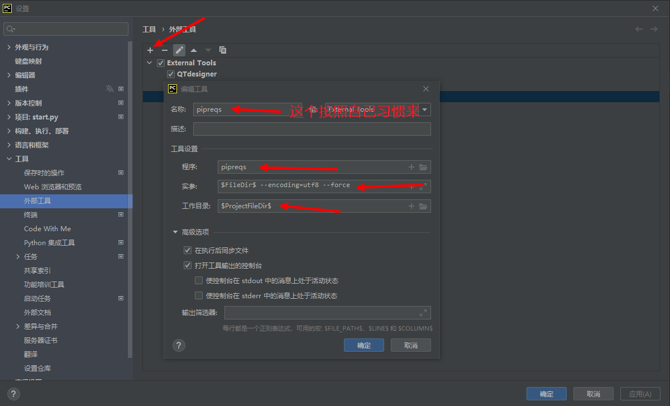Click the expand field icon beside 实参
The image size is (670, 406).
pos(424,186)
